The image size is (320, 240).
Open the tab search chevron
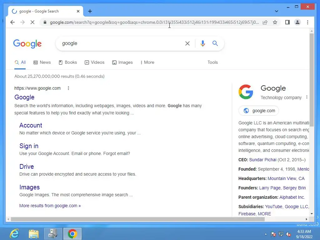click(x=276, y=11)
